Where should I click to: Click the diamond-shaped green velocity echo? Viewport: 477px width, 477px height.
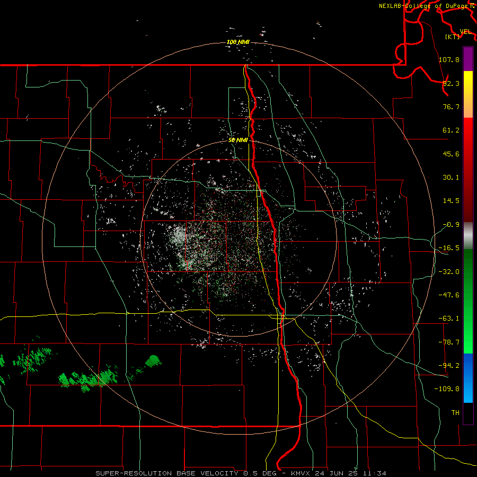[153, 361]
